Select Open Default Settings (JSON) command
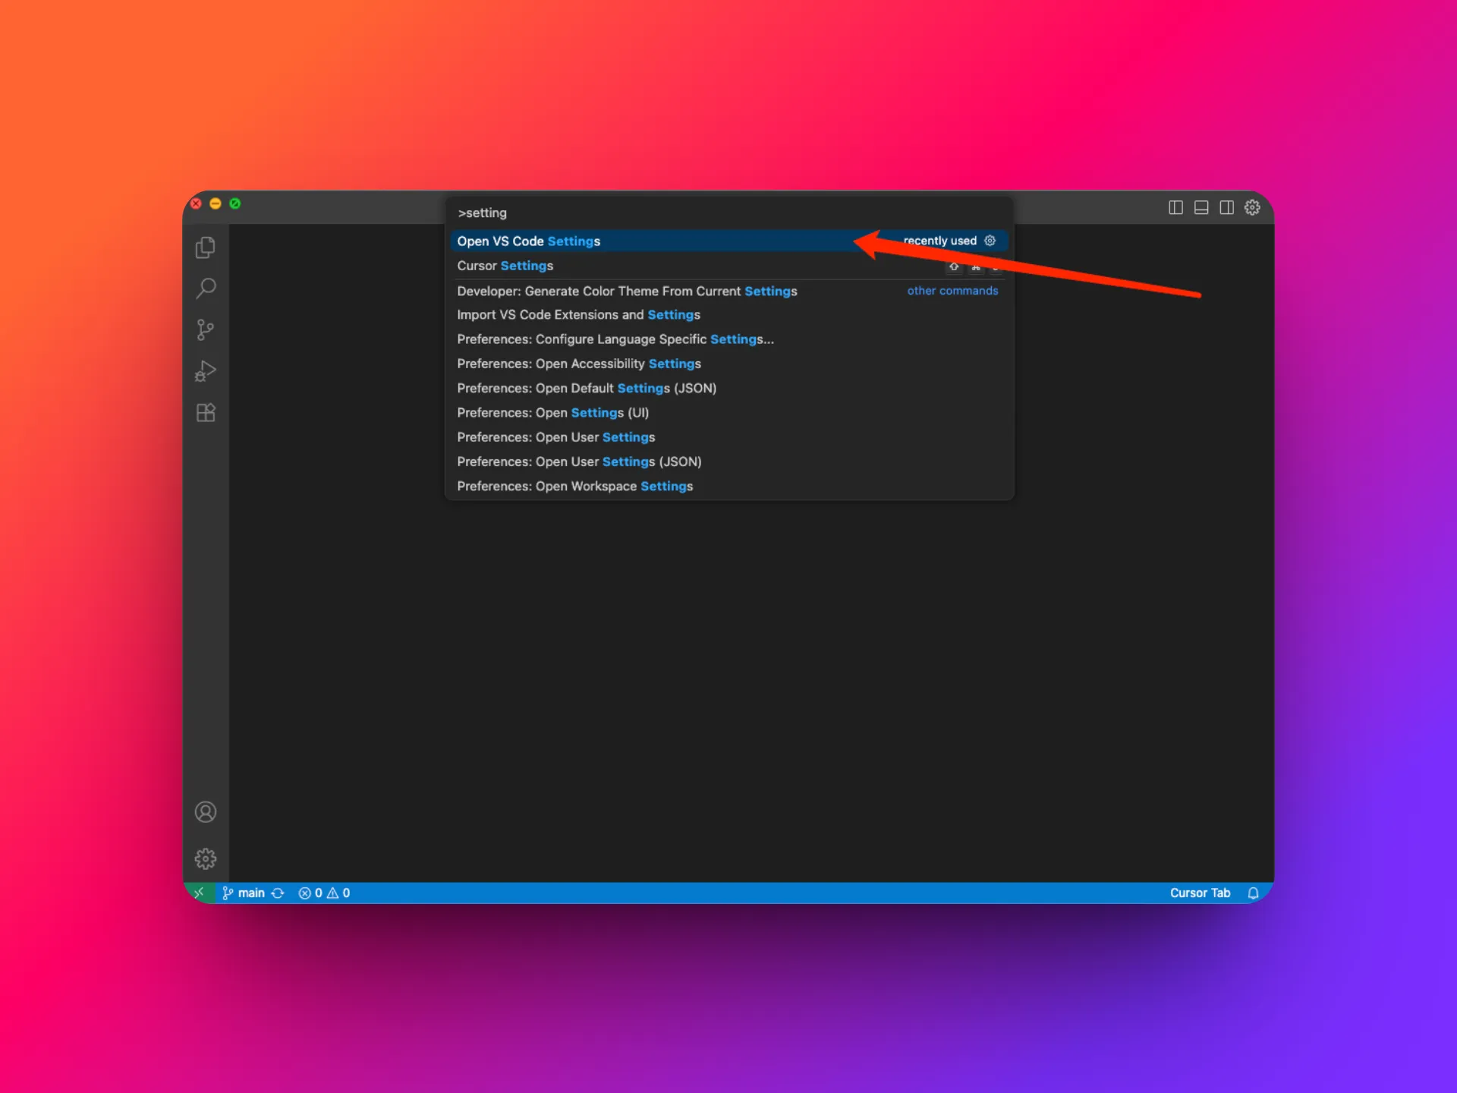This screenshot has height=1093, width=1457. click(728, 388)
